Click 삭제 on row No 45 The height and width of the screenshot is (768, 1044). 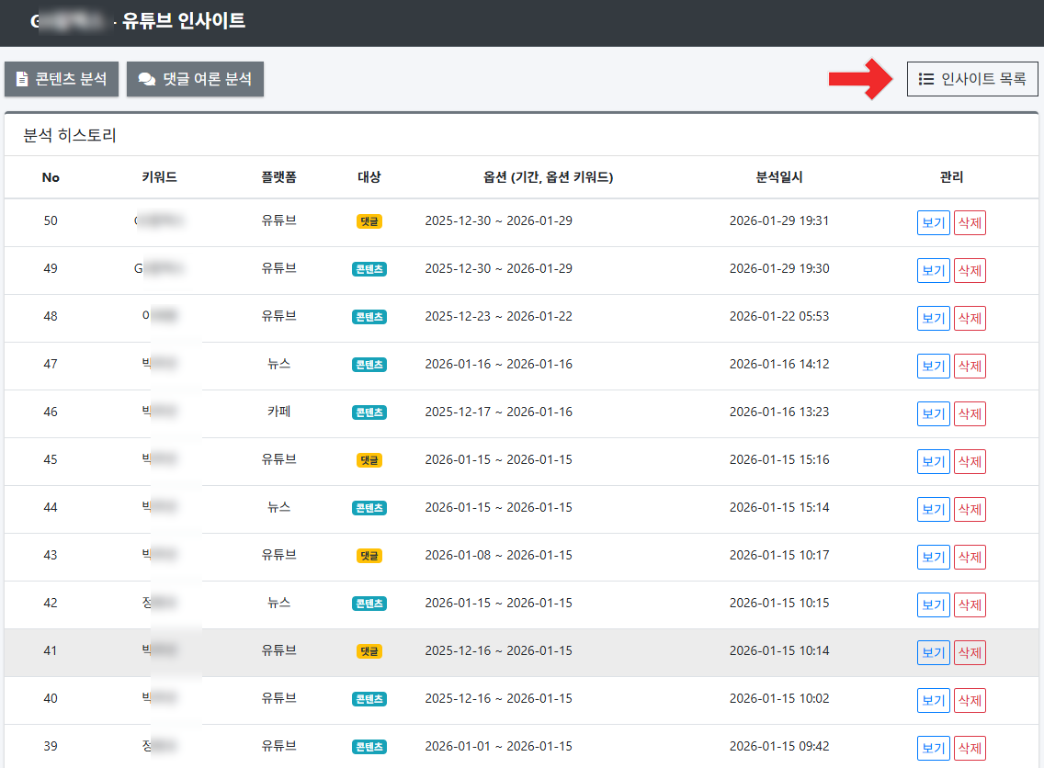point(970,461)
